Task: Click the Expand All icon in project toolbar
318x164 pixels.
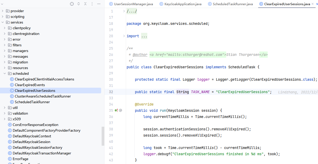Action: [x=79, y=4]
